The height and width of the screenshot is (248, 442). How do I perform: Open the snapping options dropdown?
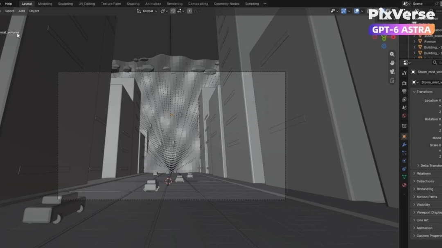click(180, 11)
